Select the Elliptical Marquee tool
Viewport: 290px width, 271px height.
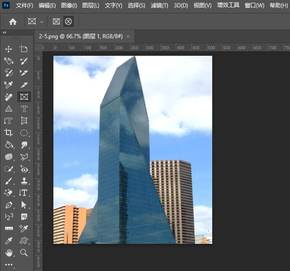click(24, 133)
